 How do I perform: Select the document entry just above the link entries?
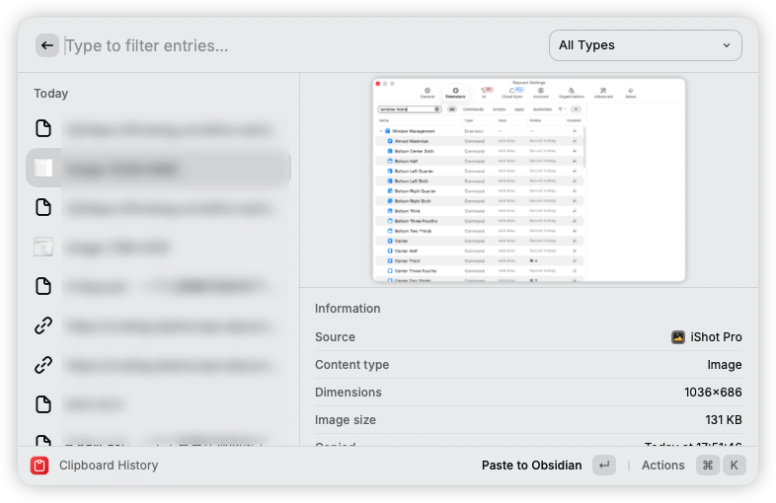click(x=158, y=286)
